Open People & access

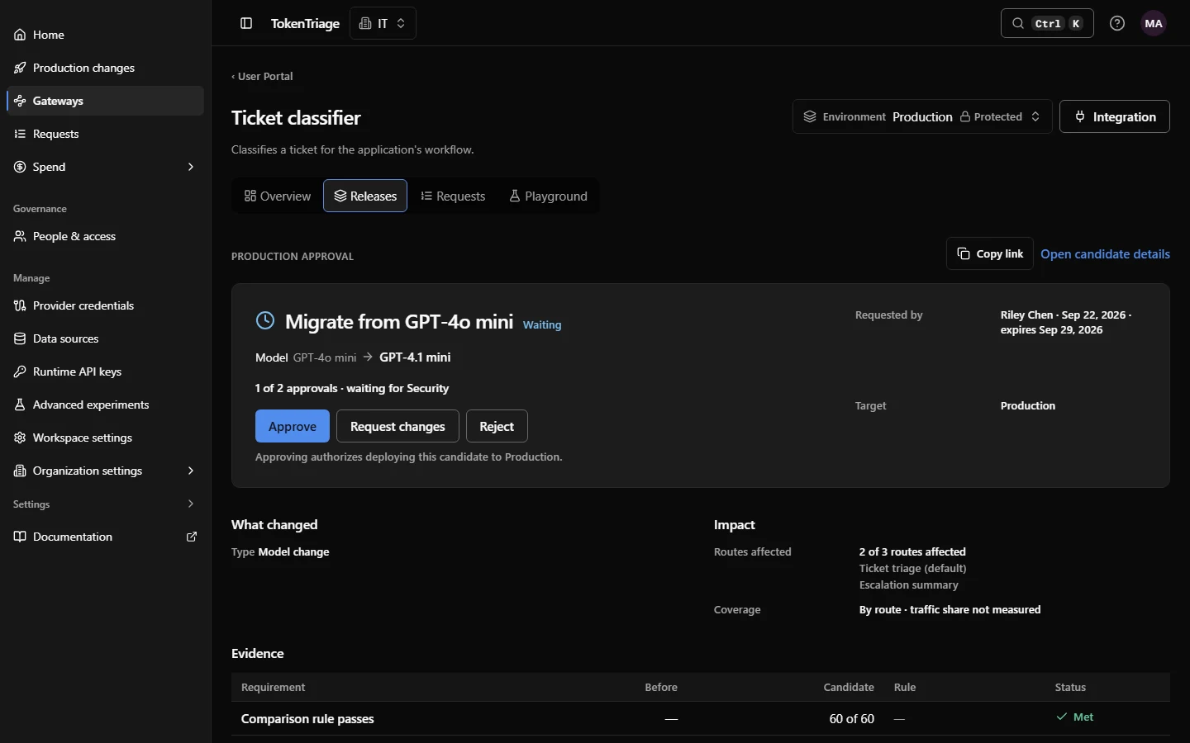click(x=105, y=236)
